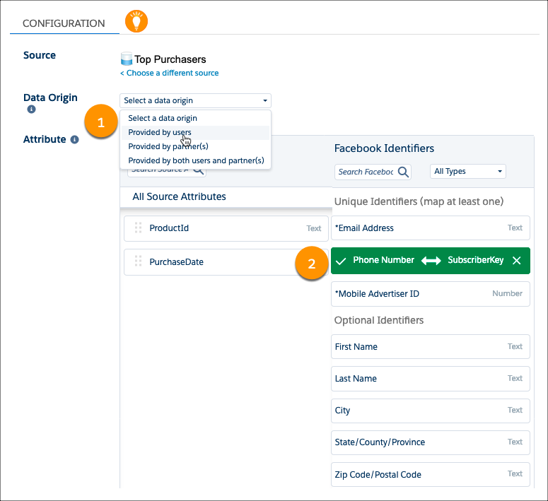
Task: Select the ProductId source attribute
Action: [226, 228]
